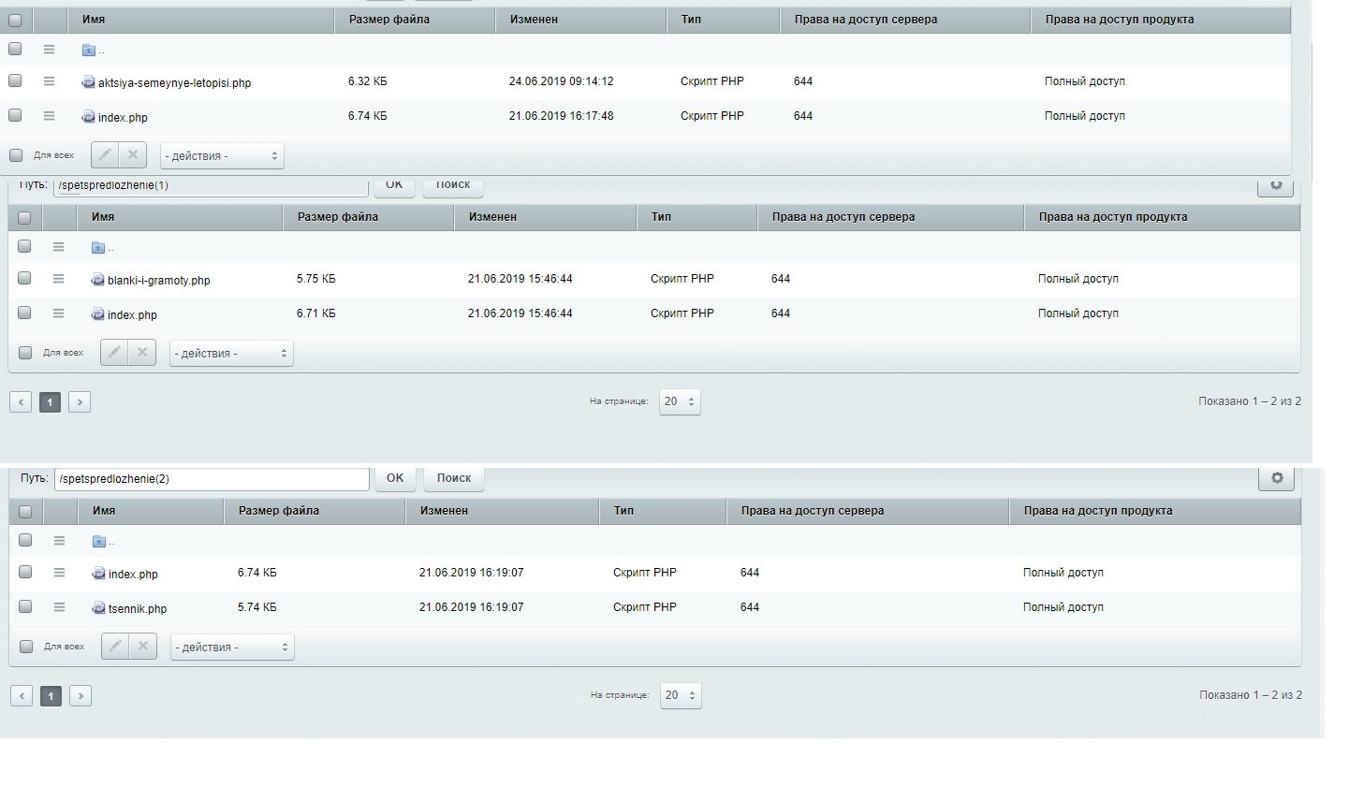Screen dimensions: 1349x801
Task: Go to next page under /spetspredlozhenie(1) list
Action: pyautogui.click(x=80, y=401)
